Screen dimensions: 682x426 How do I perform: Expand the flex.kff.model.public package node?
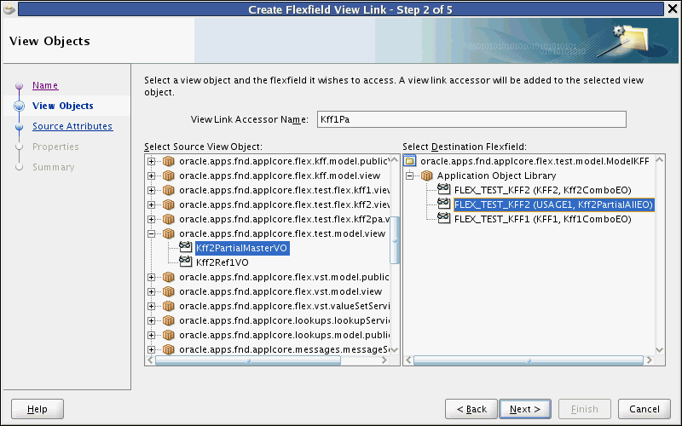[151, 161]
